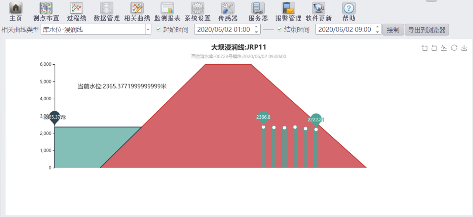Click the 2,000 y-axis label
This screenshot has height=217, width=473.
[45, 133]
